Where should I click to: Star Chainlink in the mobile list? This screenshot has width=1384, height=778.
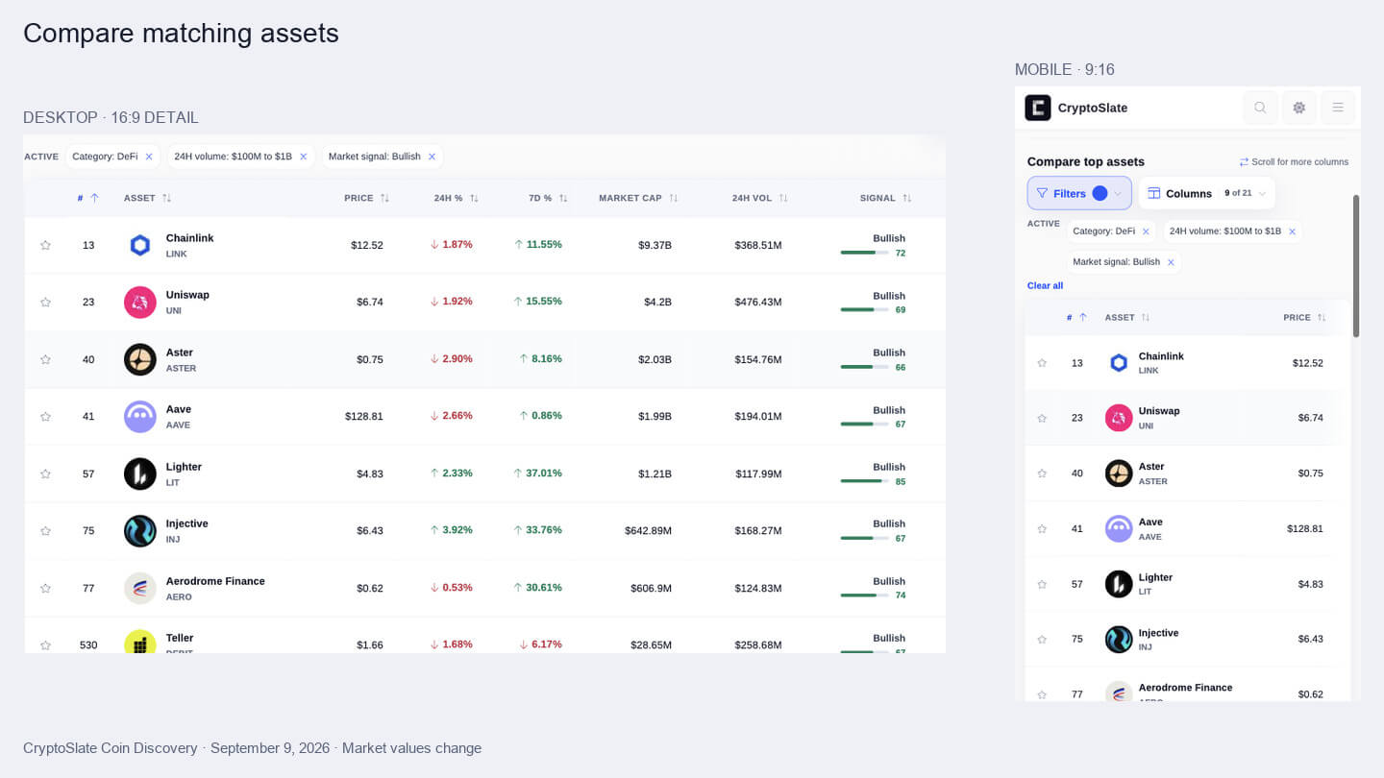pos(1042,363)
